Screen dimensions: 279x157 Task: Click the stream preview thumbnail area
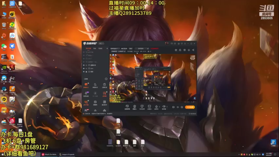point(153,78)
